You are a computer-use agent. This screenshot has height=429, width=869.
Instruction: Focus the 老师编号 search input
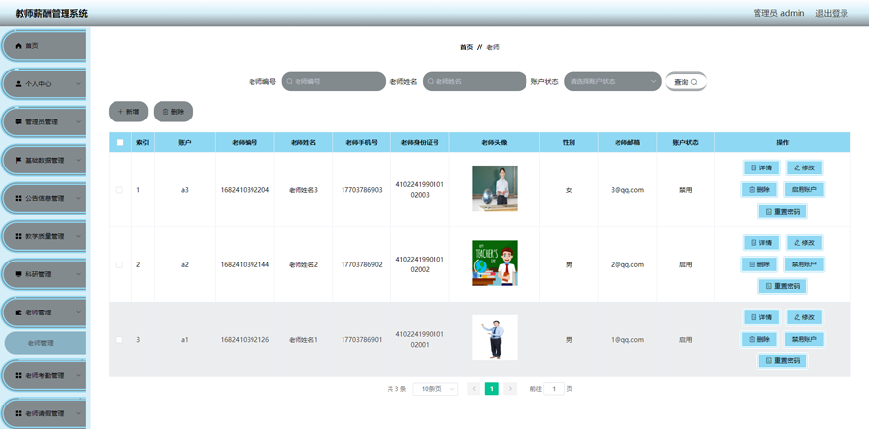[x=333, y=81]
